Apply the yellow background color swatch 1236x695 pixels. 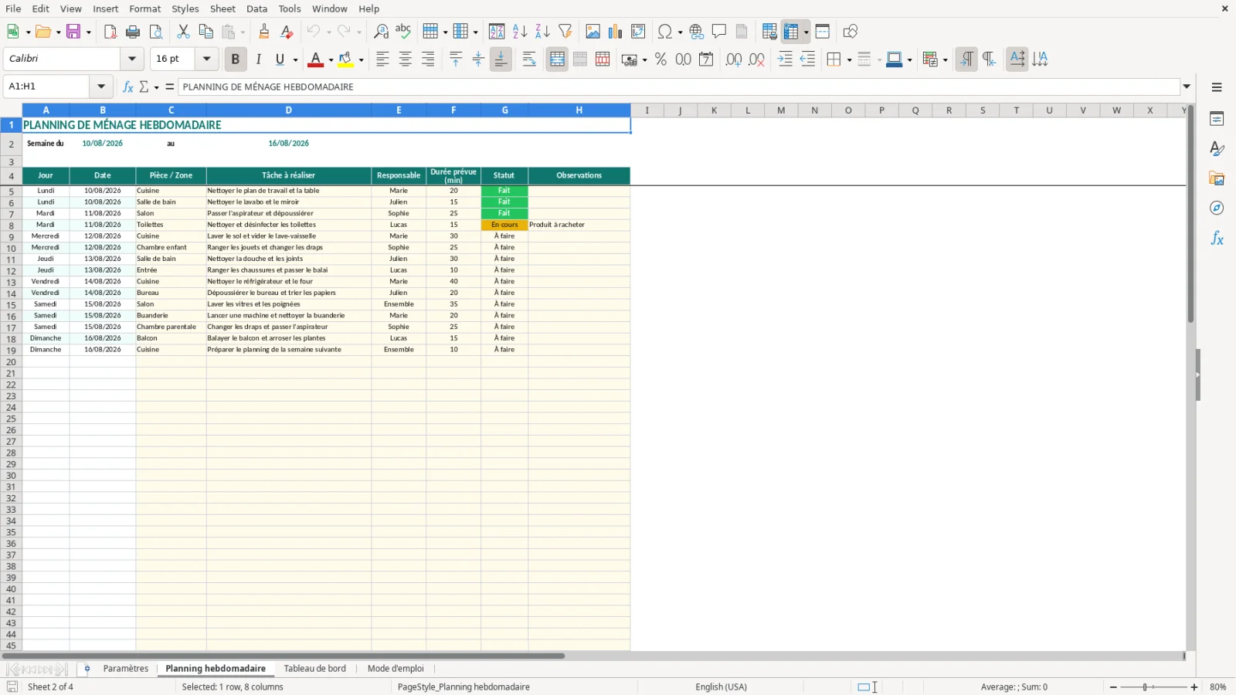pos(345,59)
